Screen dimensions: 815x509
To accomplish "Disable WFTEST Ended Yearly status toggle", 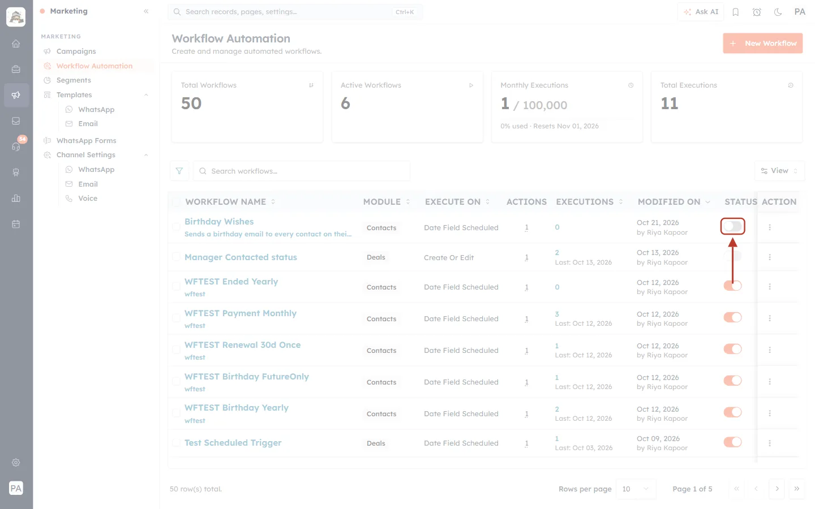I will [x=732, y=286].
